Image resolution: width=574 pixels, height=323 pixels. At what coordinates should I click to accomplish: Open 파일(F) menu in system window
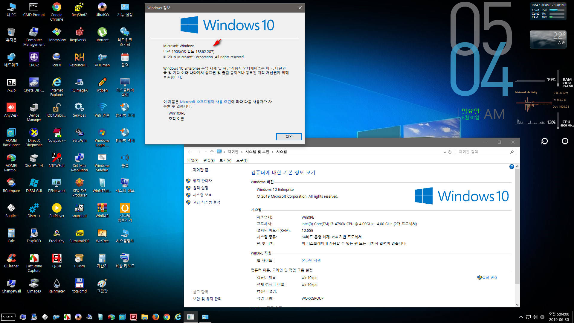193,161
